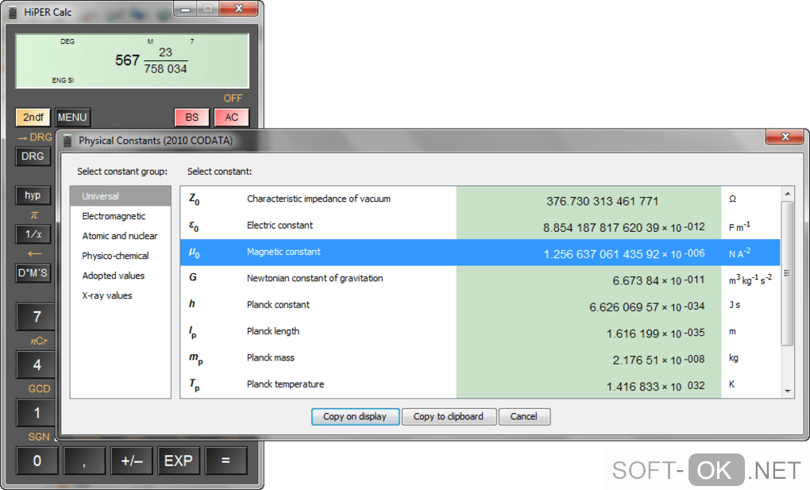Viewport: 810px width, 490px height.
Task: Close the Physical Constants dialog
Action: click(x=785, y=137)
